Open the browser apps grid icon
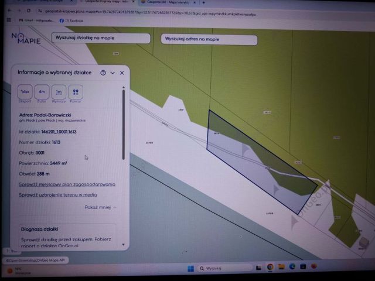 pyautogui.click(x=9, y=20)
